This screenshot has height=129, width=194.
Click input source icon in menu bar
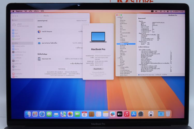pos(152,11)
